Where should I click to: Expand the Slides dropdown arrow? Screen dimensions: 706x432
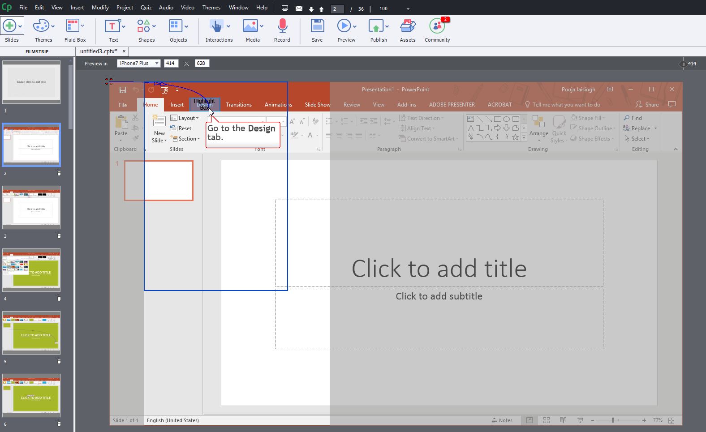[x=20, y=26]
